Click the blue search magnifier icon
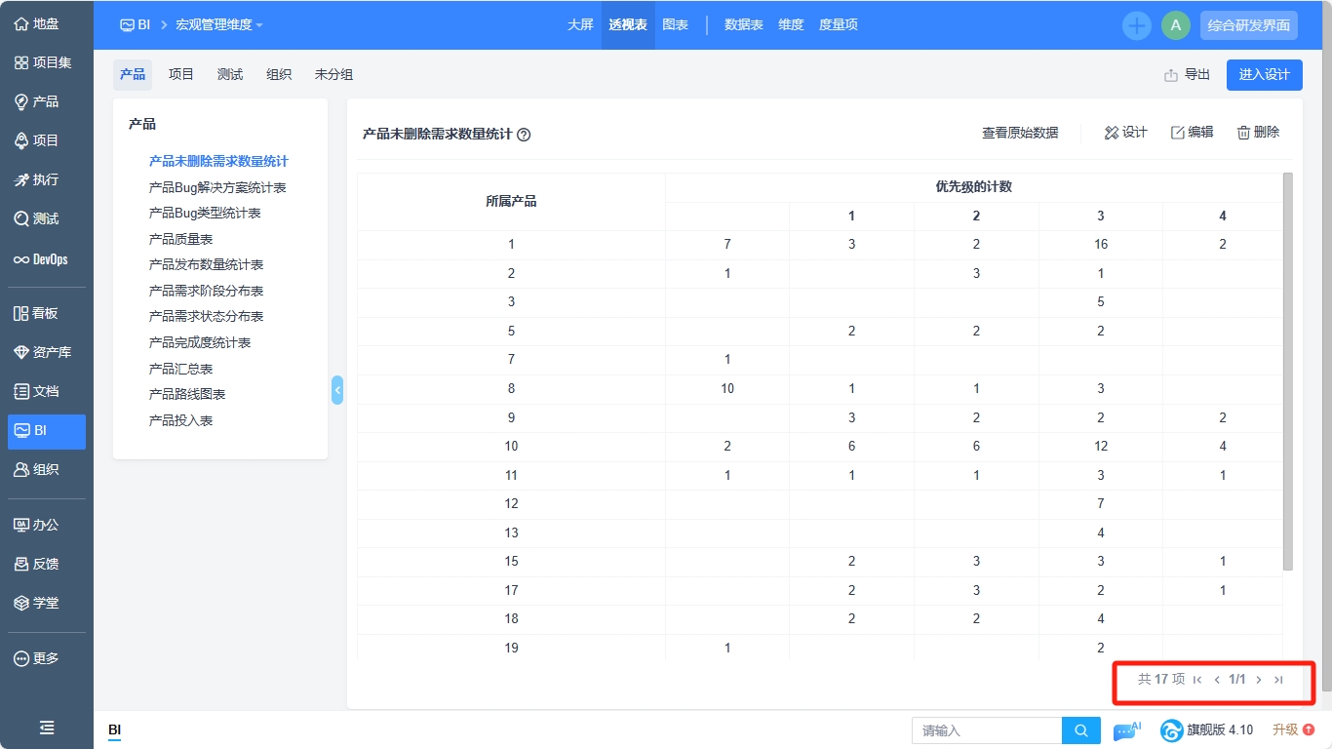The height and width of the screenshot is (749, 1332). [1080, 729]
